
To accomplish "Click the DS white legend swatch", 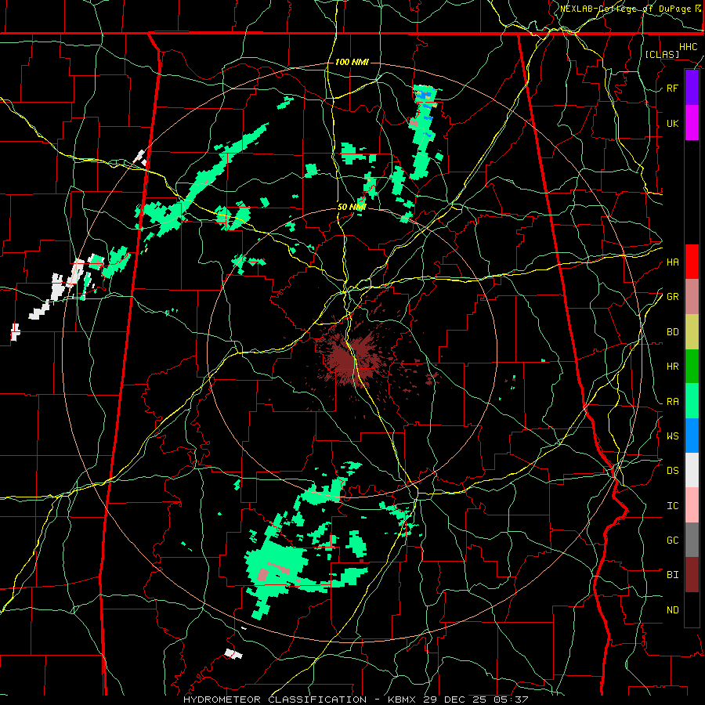I will (x=692, y=470).
